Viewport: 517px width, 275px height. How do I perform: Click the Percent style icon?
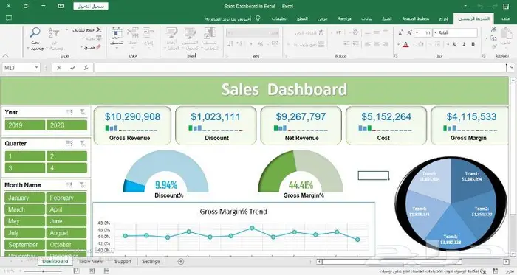[x=260, y=44]
